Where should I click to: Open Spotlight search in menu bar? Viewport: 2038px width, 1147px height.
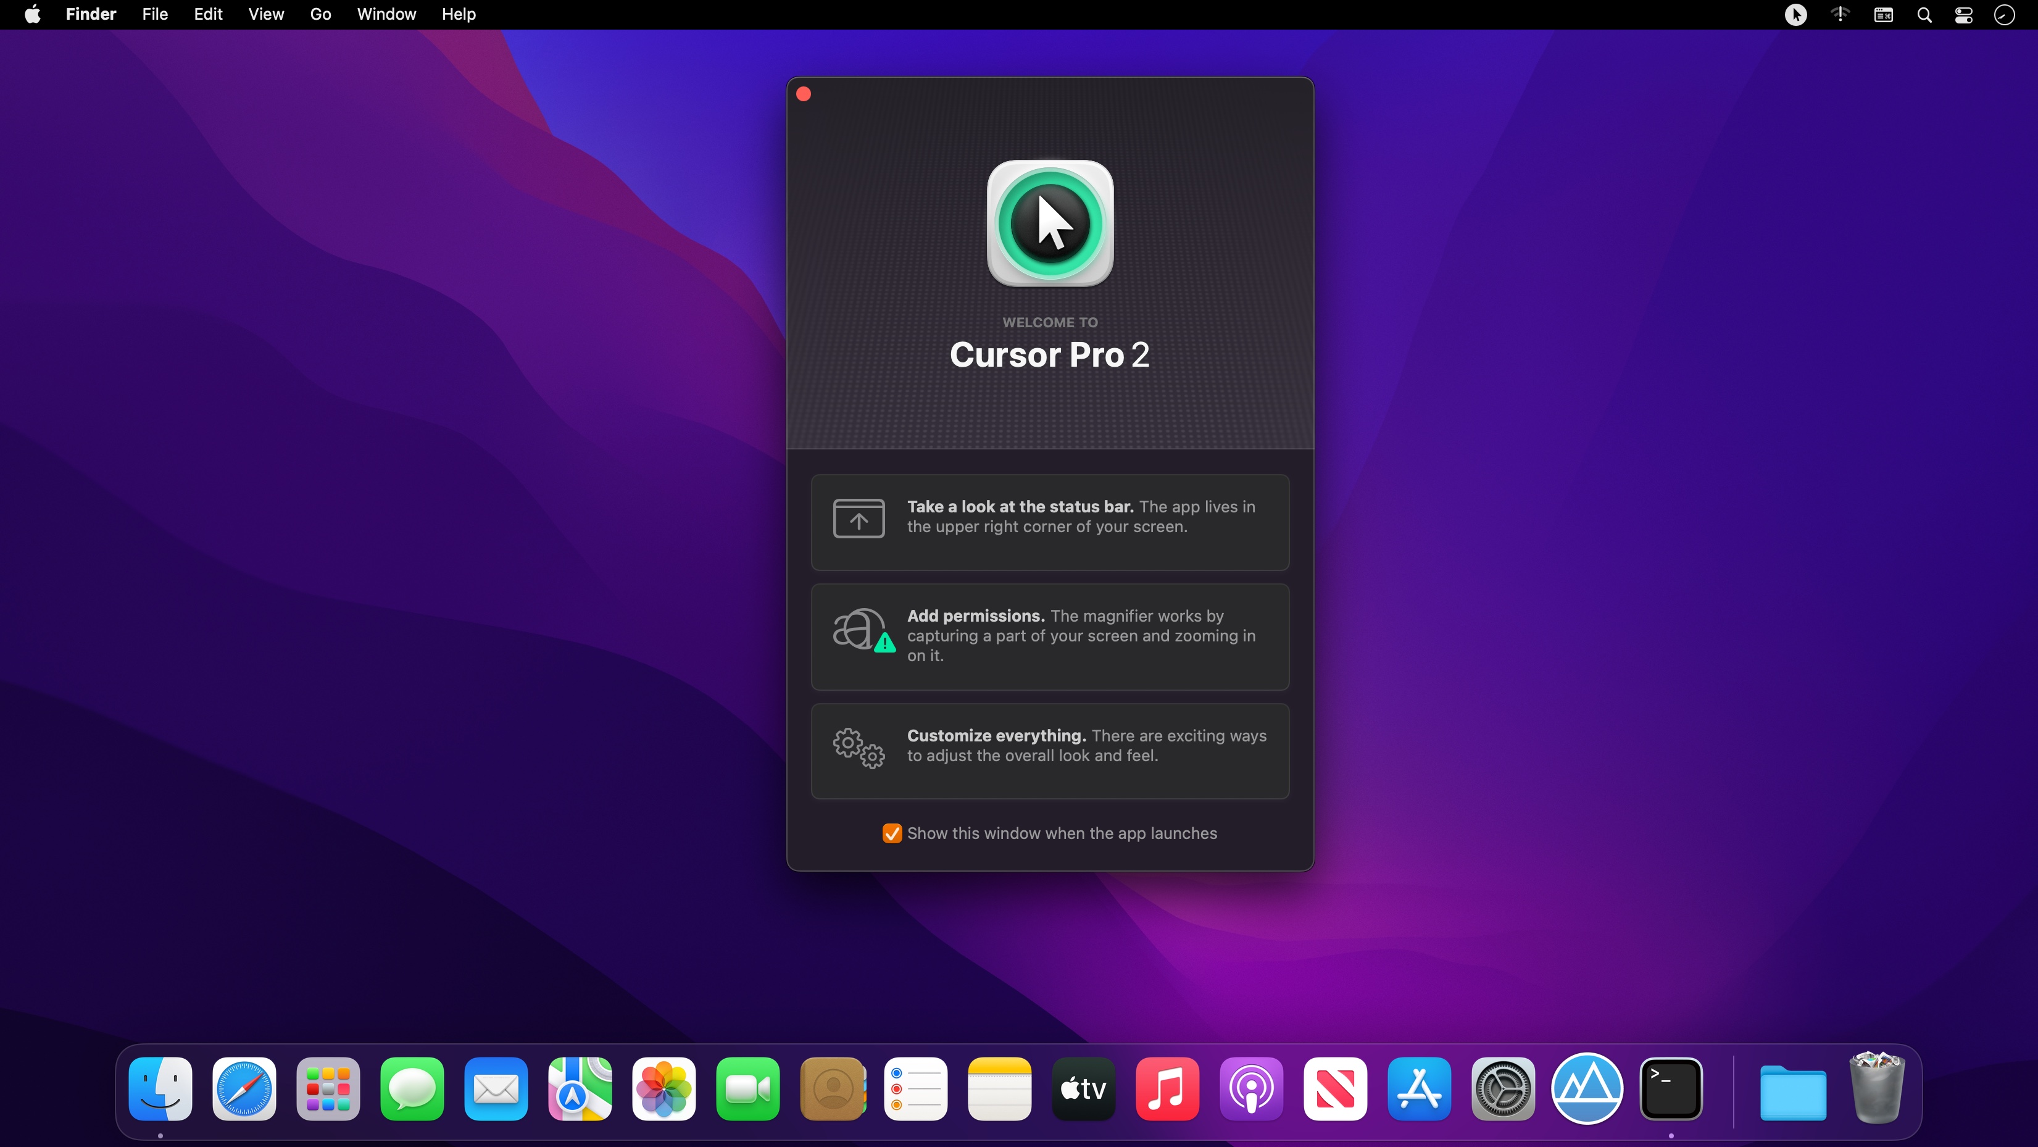pos(1924,14)
